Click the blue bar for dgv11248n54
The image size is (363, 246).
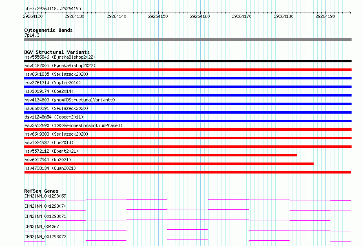(188, 121)
